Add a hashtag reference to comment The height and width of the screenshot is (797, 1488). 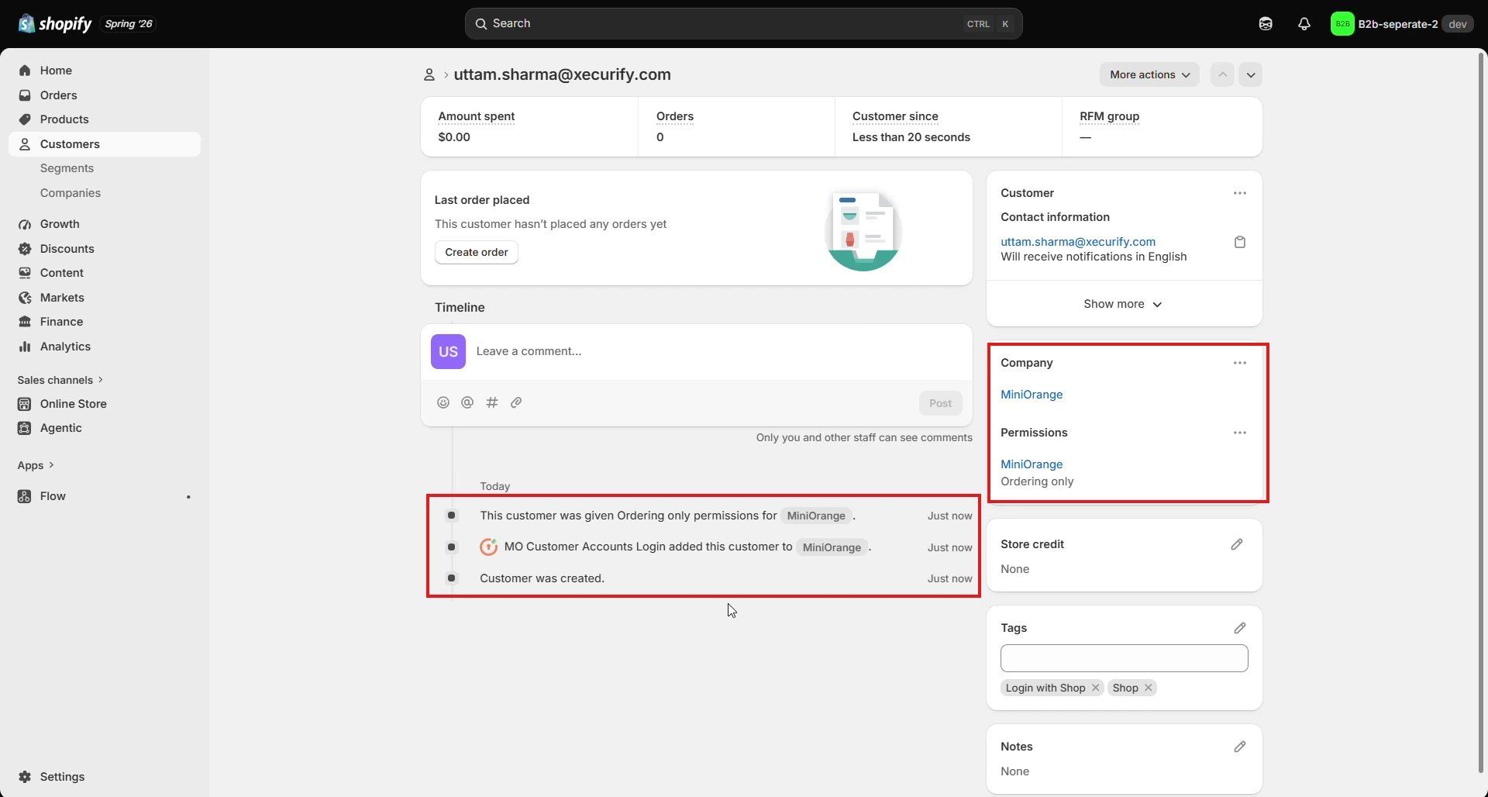[x=492, y=403]
